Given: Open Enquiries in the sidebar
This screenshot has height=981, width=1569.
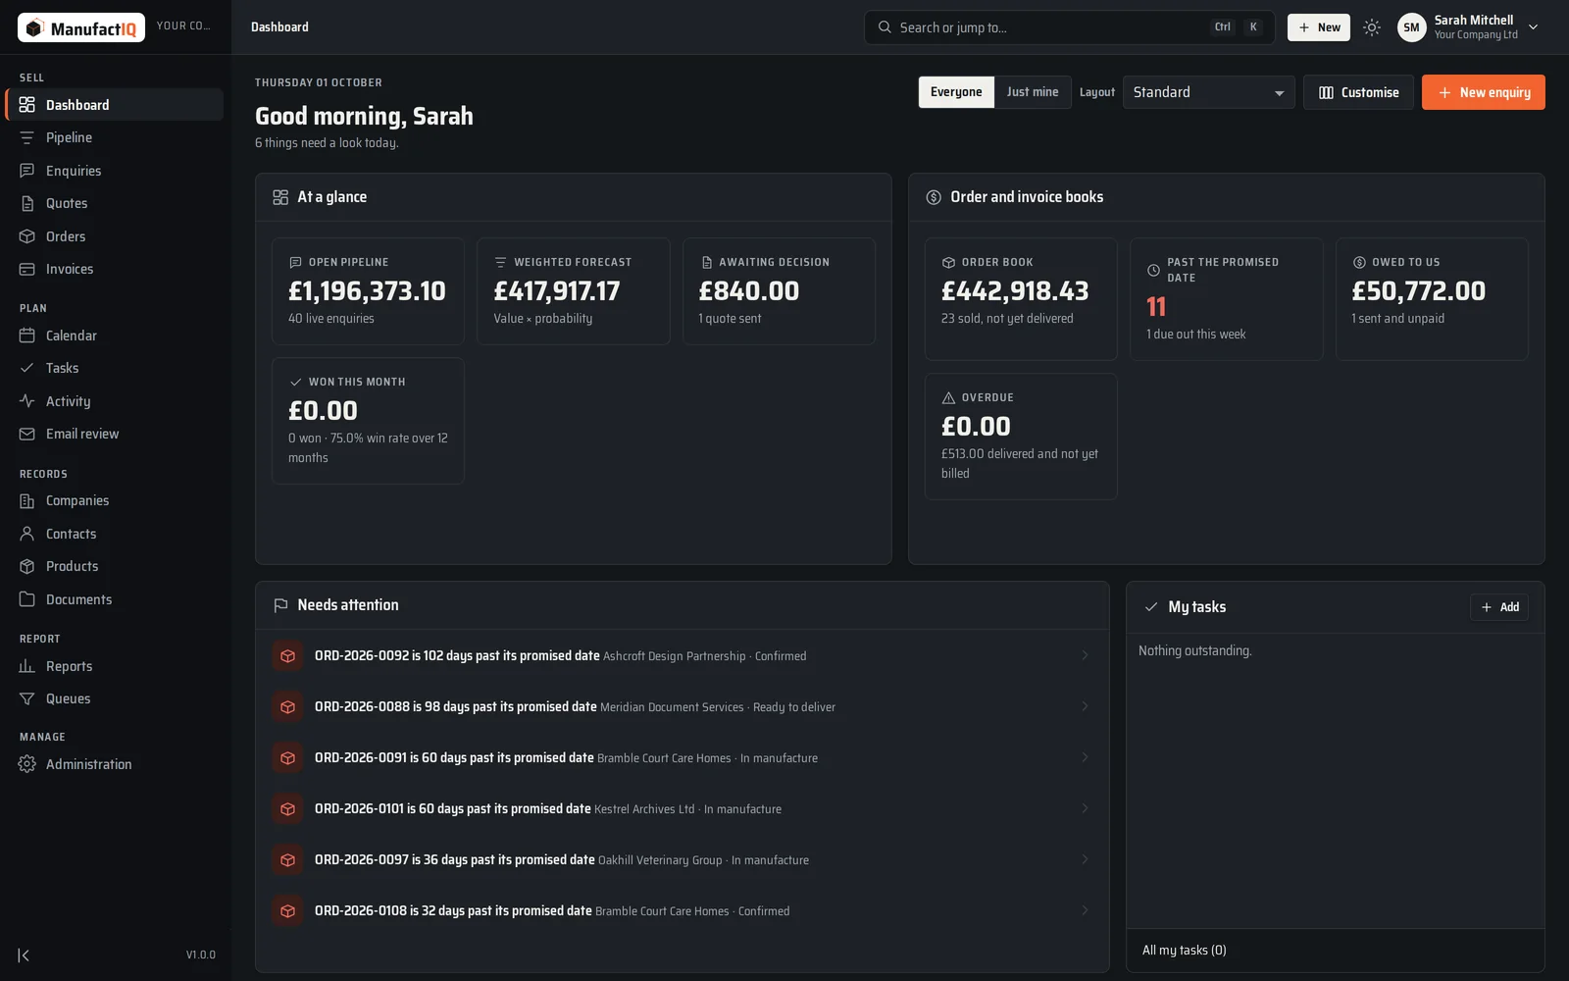Looking at the screenshot, I should [114, 171].
